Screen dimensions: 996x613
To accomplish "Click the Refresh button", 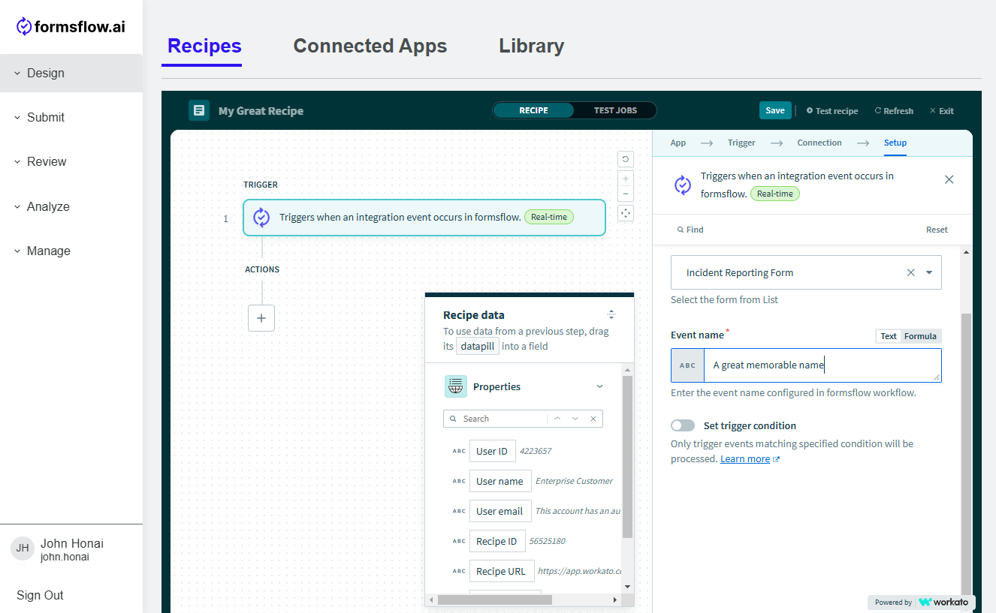I will pyautogui.click(x=894, y=111).
